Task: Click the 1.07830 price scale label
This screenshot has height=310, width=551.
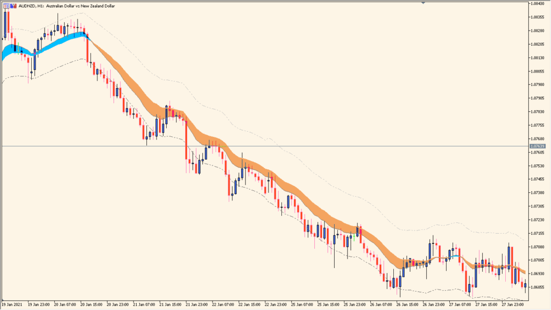Action: click(x=538, y=112)
